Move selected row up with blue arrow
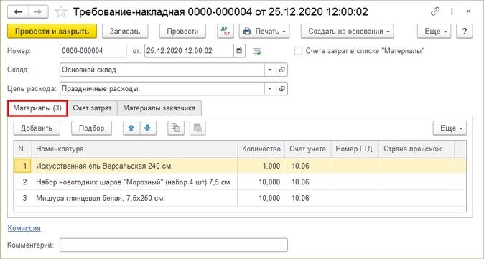Image resolution: width=484 pixels, height=259 pixels. 131,128
